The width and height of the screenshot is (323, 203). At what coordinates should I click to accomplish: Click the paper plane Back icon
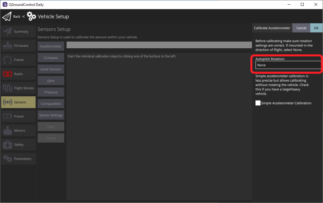[7, 16]
